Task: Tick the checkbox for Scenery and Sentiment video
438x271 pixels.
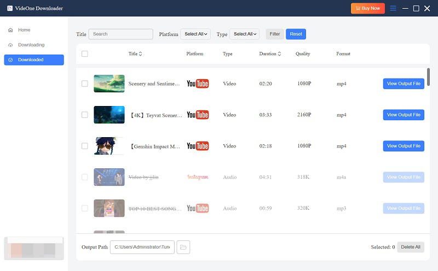Action: pyautogui.click(x=84, y=84)
